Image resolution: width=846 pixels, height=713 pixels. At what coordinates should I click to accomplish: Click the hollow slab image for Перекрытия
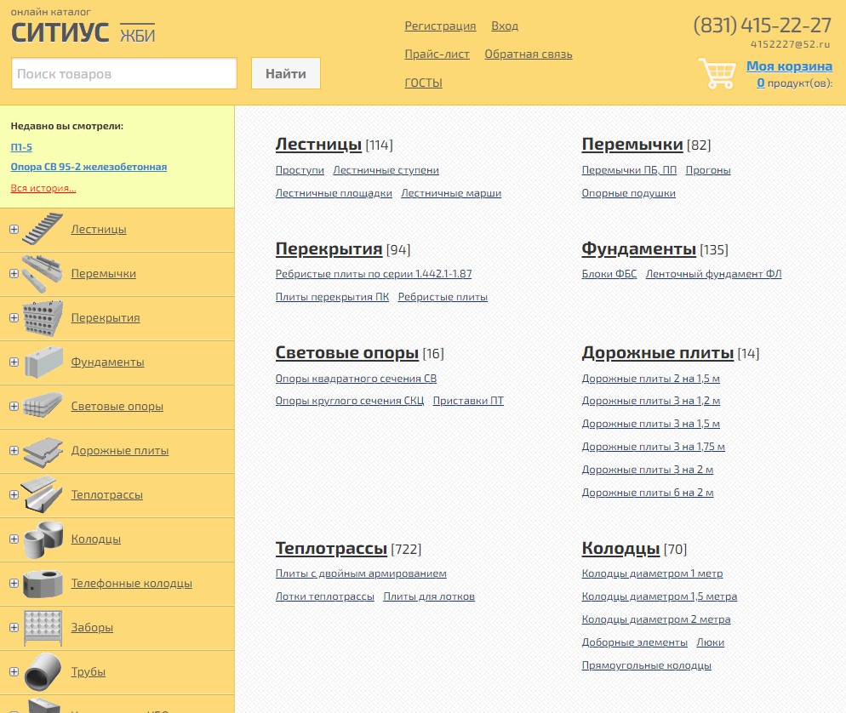coord(43,317)
